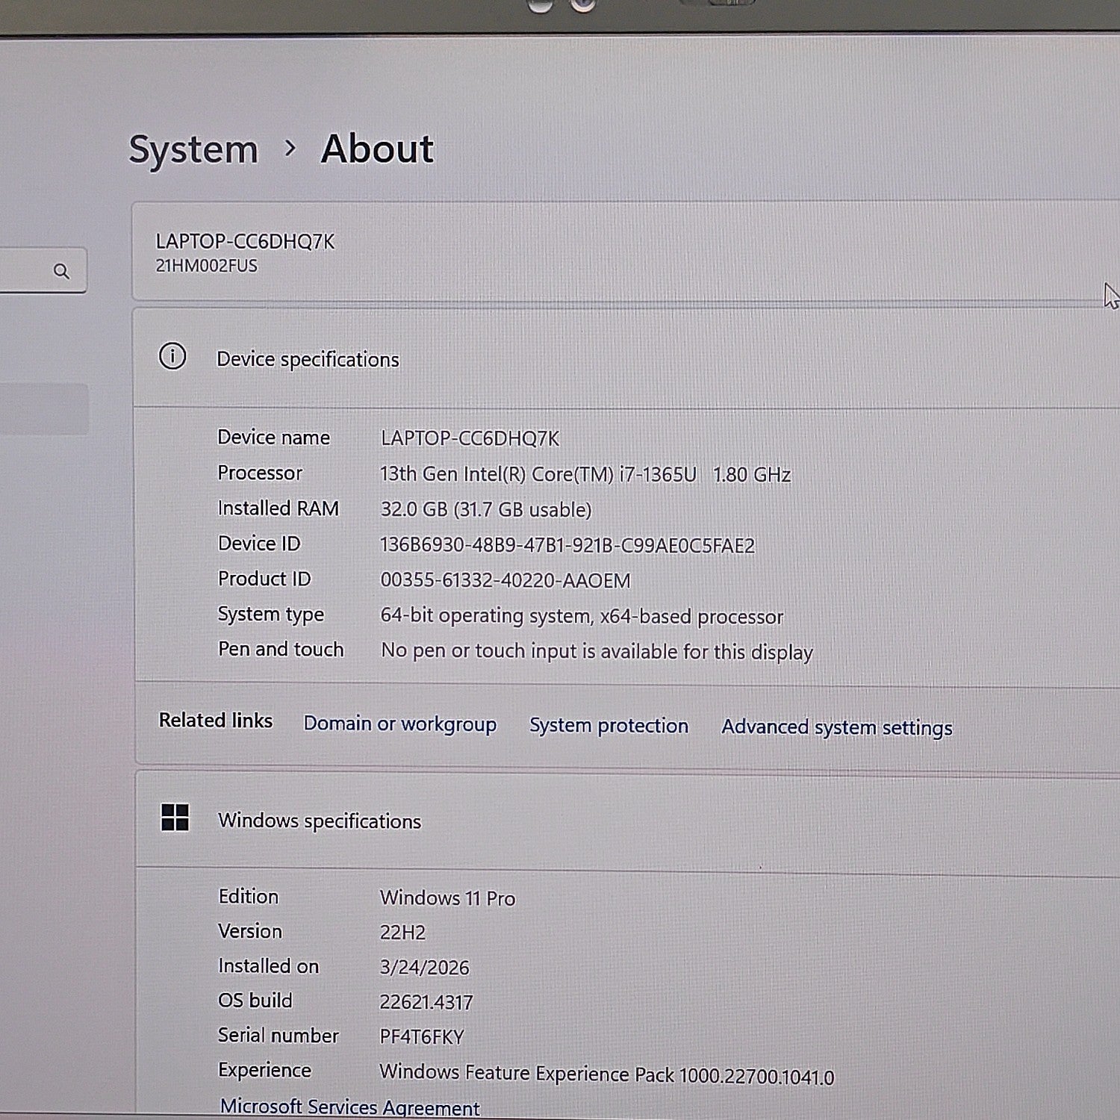This screenshot has height=1120, width=1120.
Task: Select the Device ID value text
Action: 567,545
